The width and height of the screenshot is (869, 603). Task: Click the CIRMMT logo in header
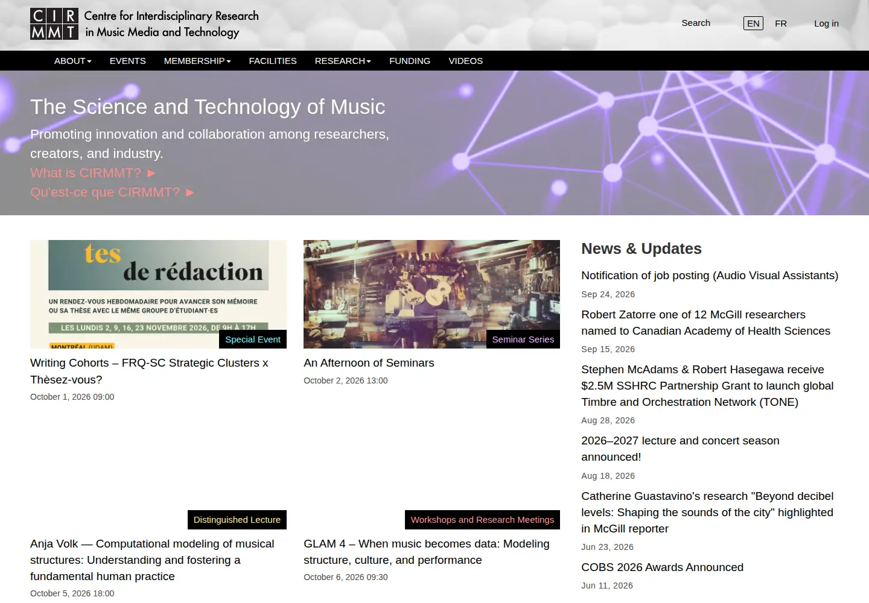coord(144,24)
